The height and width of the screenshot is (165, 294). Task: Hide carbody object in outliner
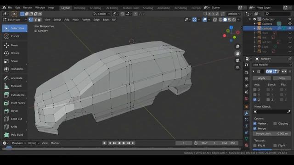pos(290,28)
